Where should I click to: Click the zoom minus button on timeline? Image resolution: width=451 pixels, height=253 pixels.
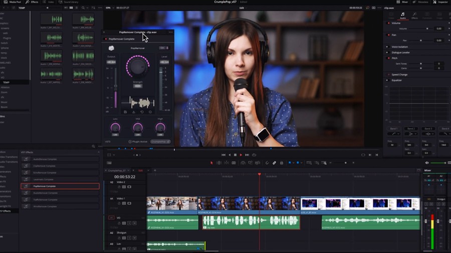[x=331, y=162]
